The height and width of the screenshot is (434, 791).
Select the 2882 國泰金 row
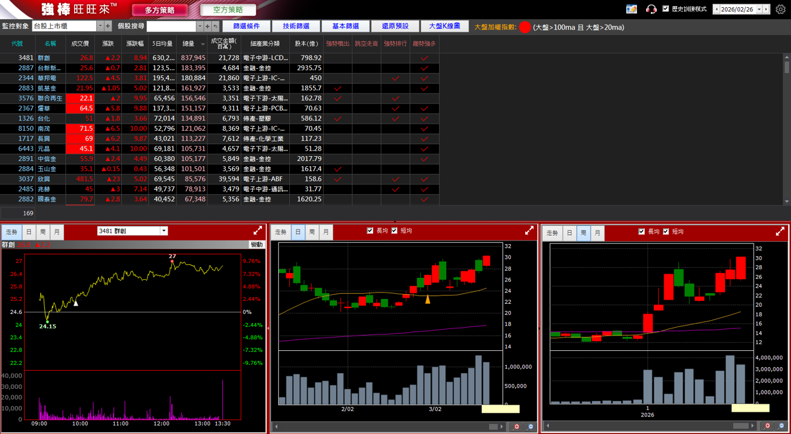point(220,199)
